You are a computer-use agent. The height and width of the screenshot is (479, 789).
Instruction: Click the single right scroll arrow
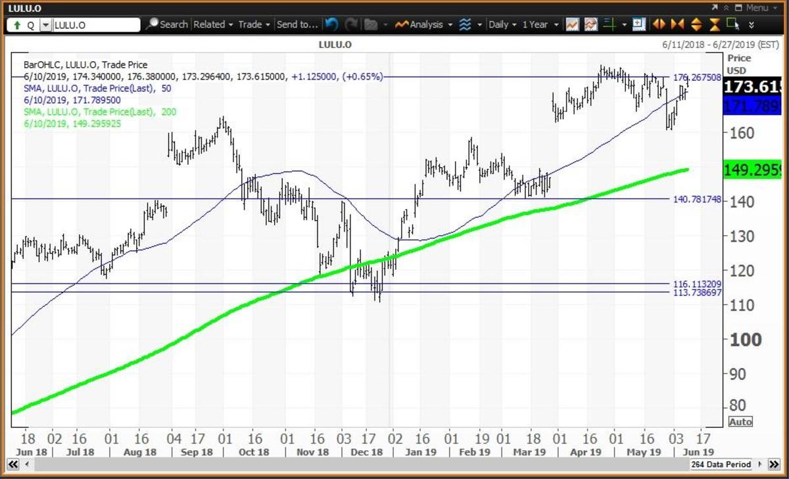pos(759,465)
